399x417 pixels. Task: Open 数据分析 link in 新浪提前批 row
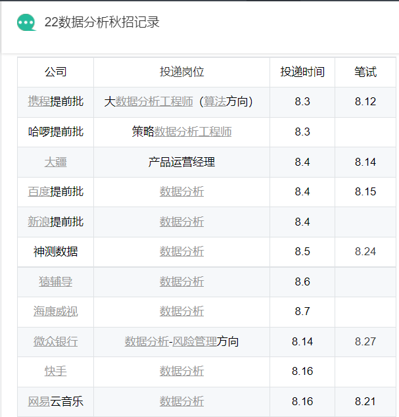tap(182, 222)
